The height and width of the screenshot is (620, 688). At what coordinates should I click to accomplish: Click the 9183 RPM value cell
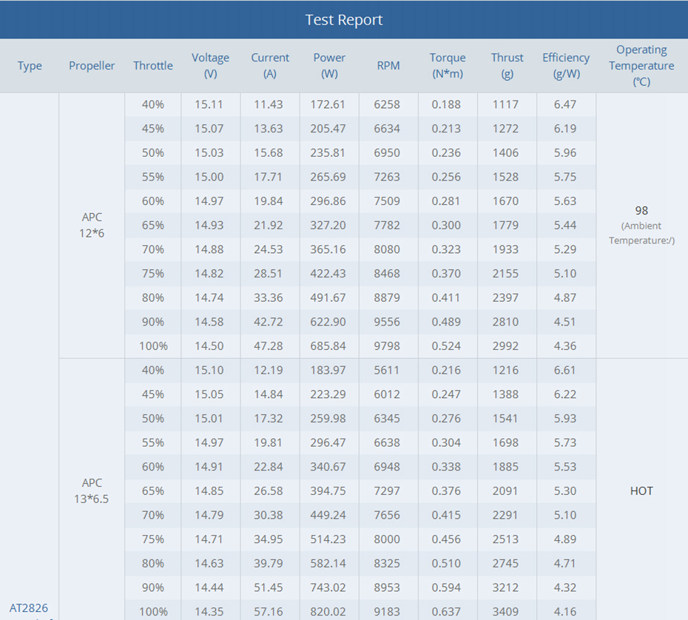tap(388, 612)
